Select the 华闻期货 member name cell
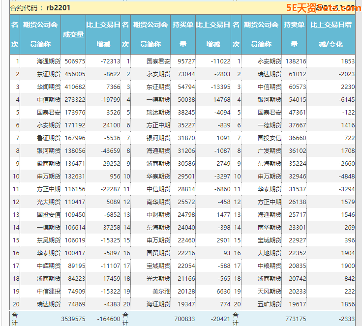Image resolution: width=362 pixels, height=326 pixels. point(49,87)
